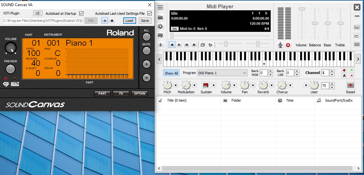Click the folder icon in Midi Player sidebar
This screenshot has height=175, width=364.
160,17
